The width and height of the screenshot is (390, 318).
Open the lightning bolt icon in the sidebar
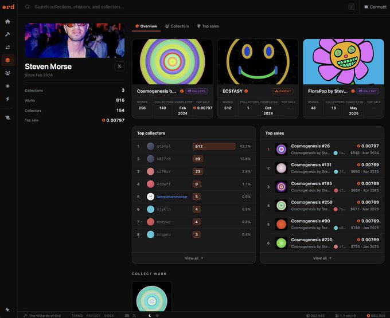(7, 99)
